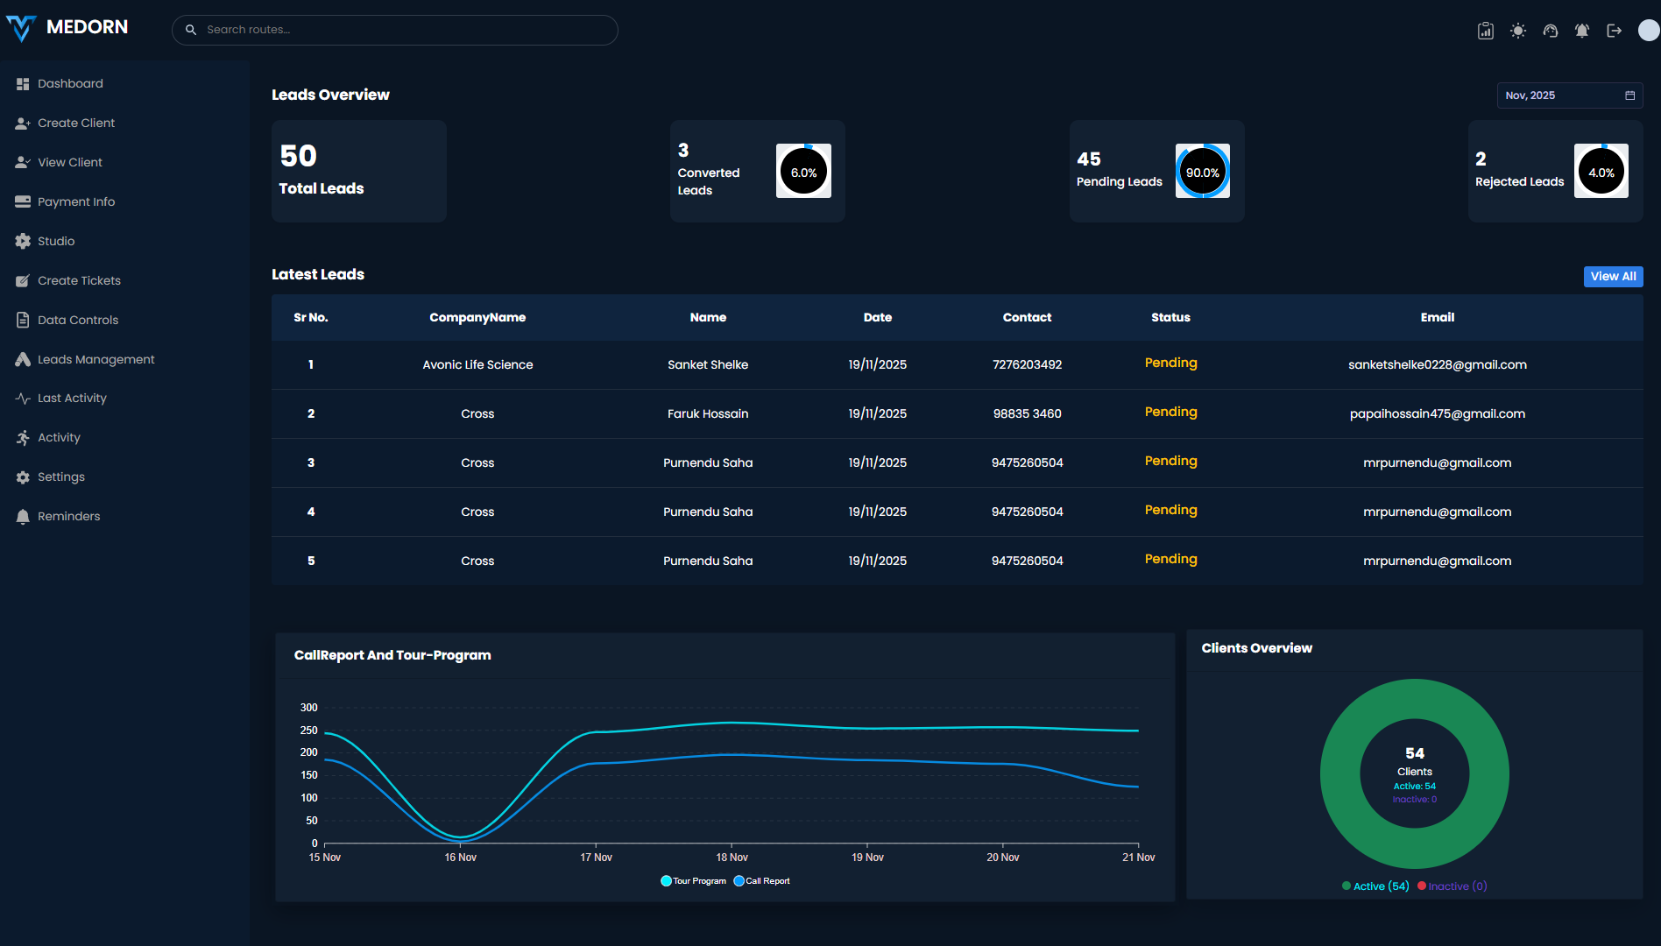Click the Pending Leads 90.0% progress ring

point(1202,172)
